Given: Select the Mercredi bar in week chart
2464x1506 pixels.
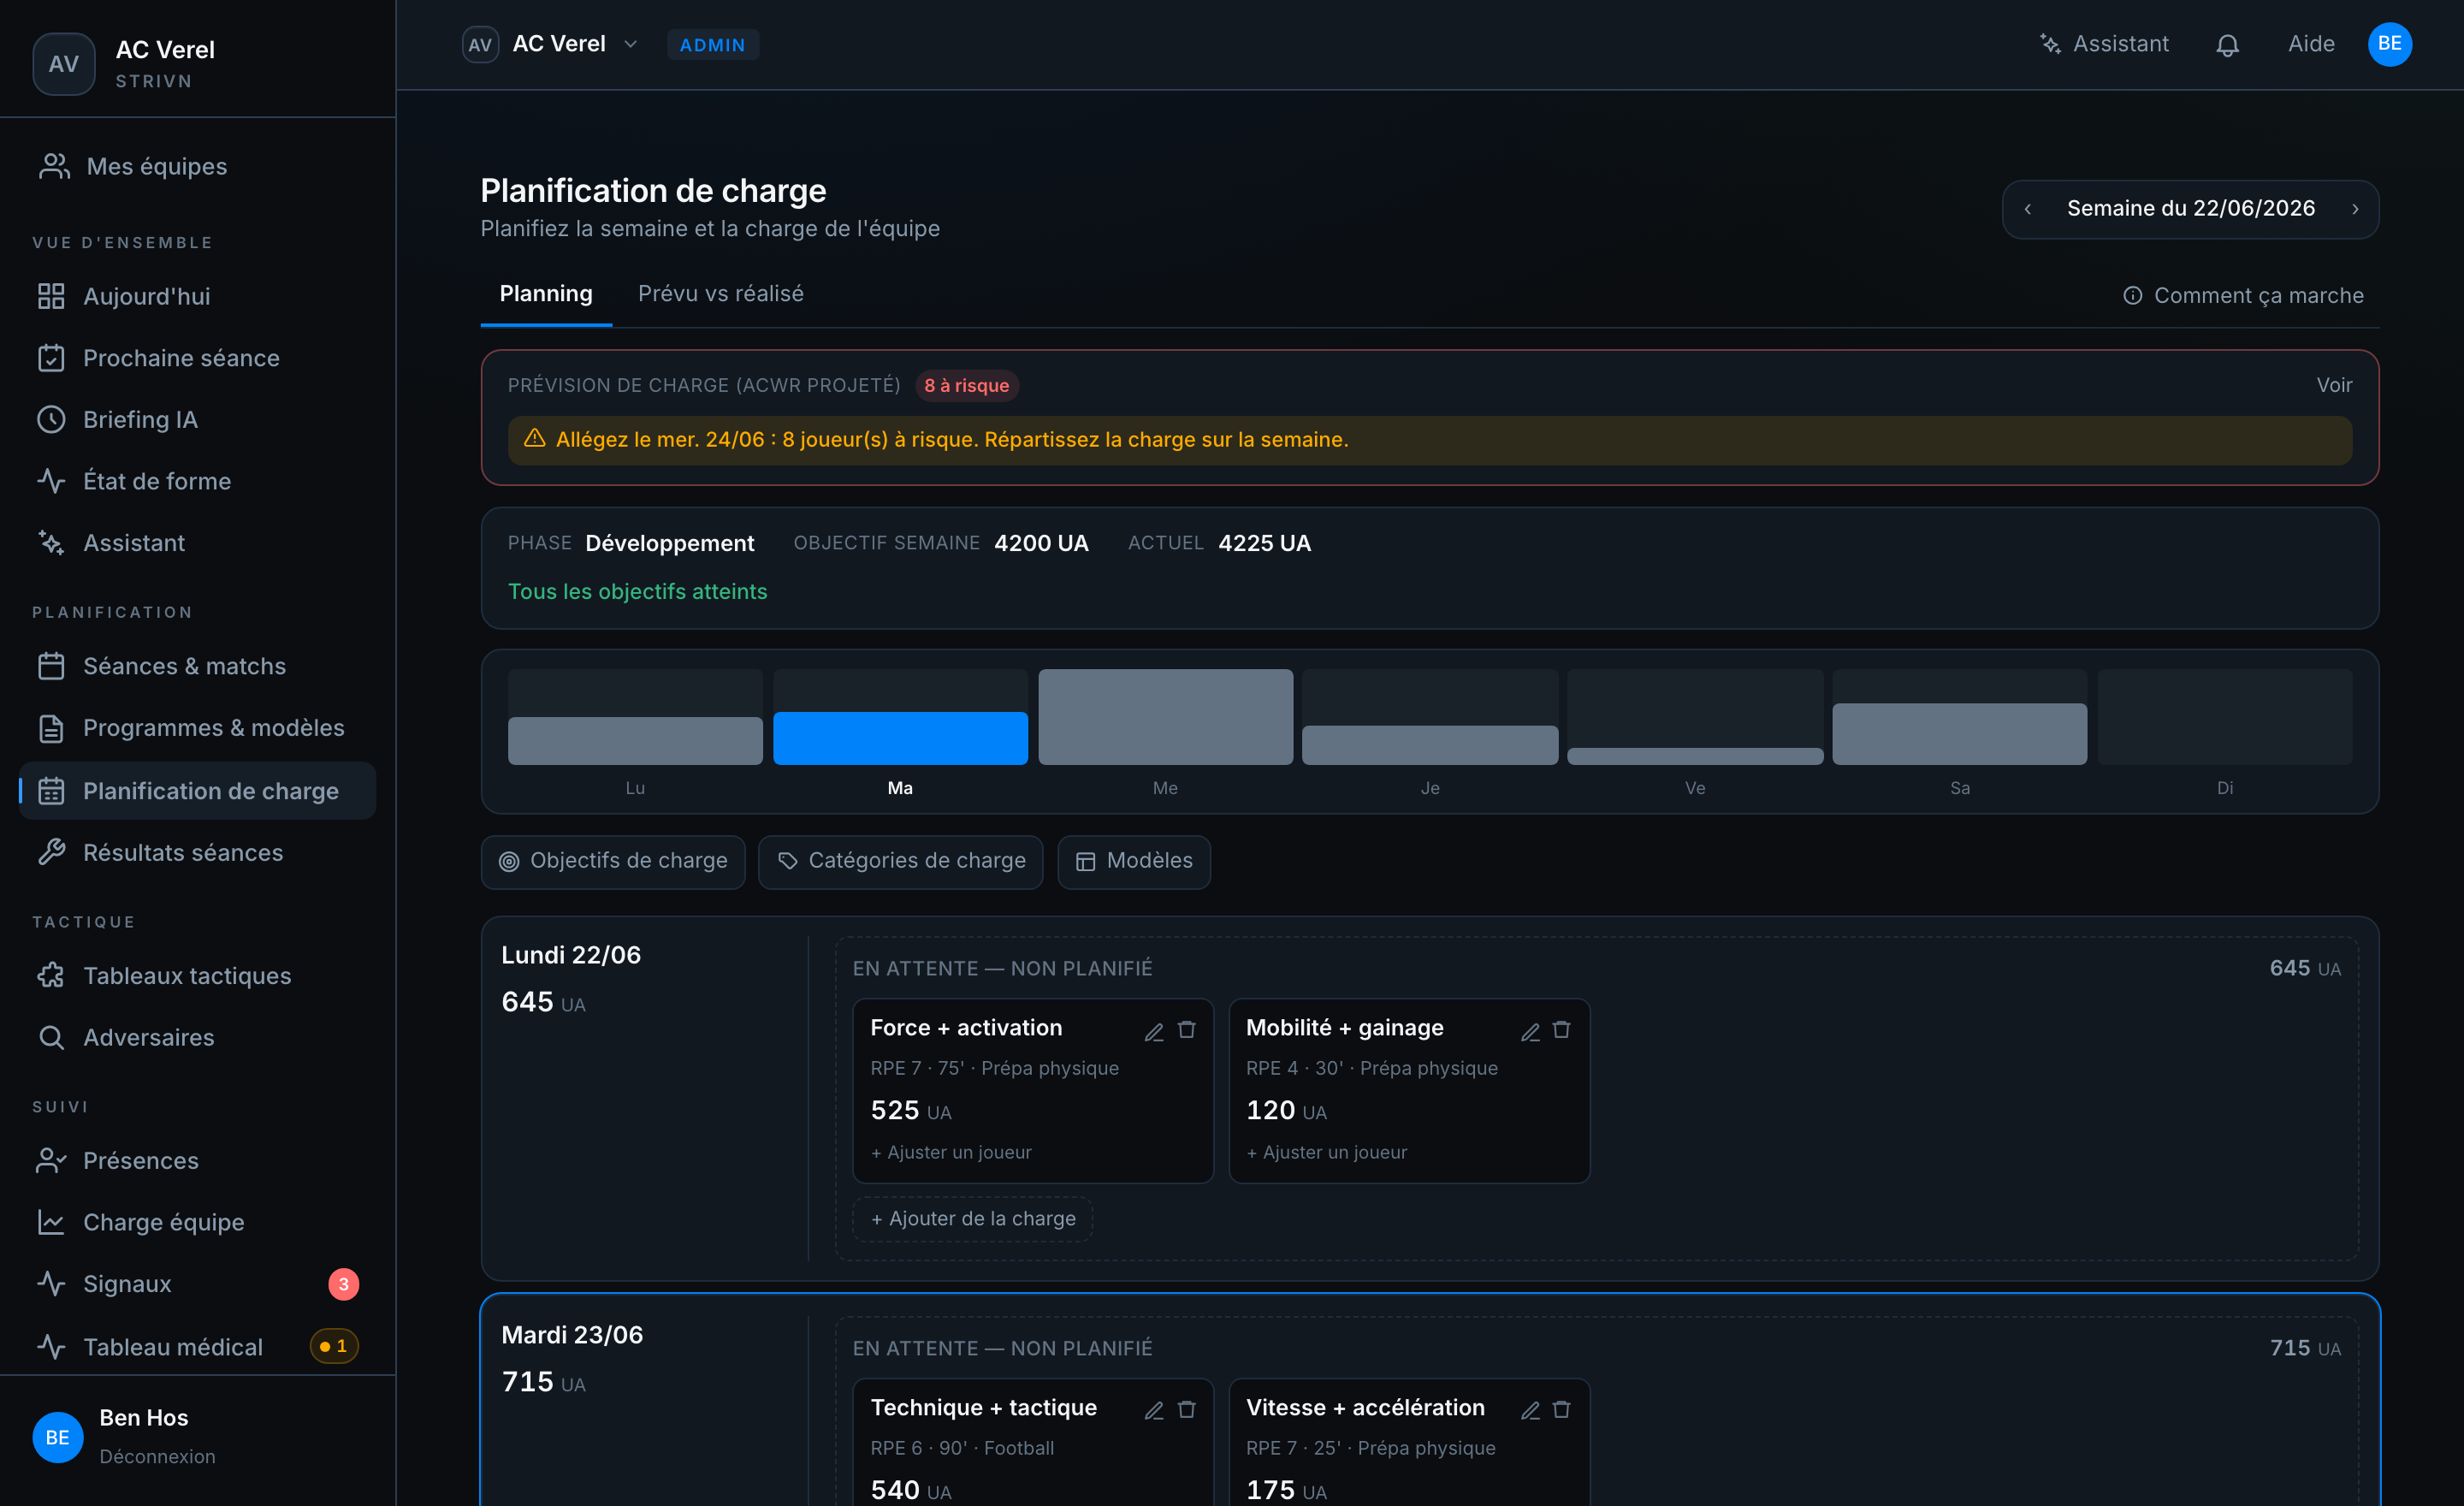Looking at the screenshot, I should tap(1165, 717).
